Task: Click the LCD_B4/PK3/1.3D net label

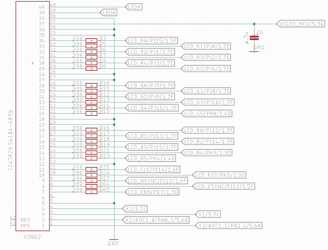Action: [x=207, y=153]
